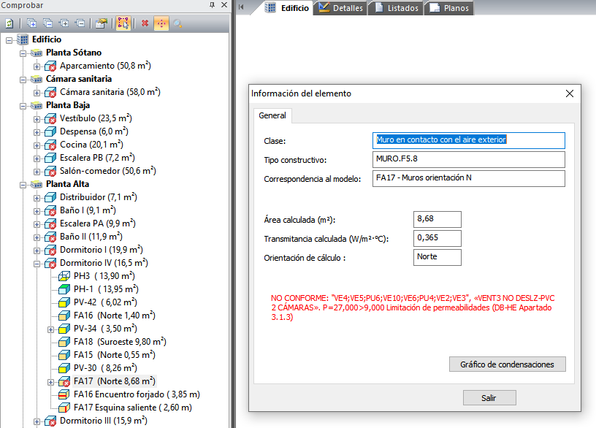Click the Gráfico de condensaciones button

(507, 364)
